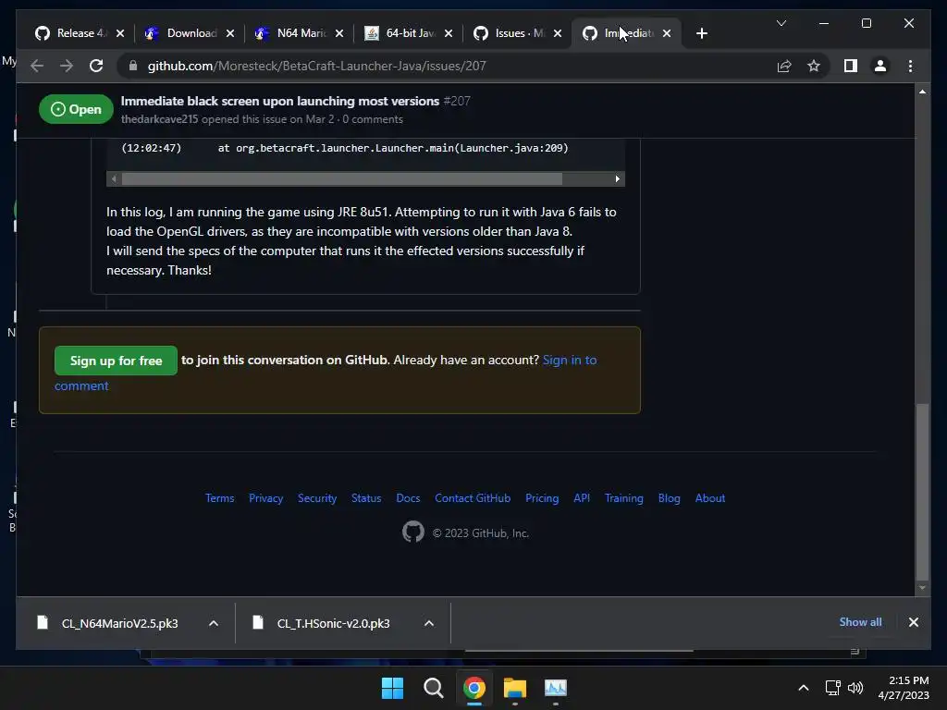The height and width of the screenshot is (710, 947).
Task: Open a new browser tab
Action: (701, 33)
